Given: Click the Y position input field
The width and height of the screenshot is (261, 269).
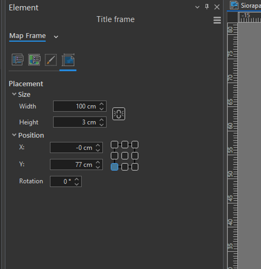Looking at the screenshot, I should pos(72,164).
